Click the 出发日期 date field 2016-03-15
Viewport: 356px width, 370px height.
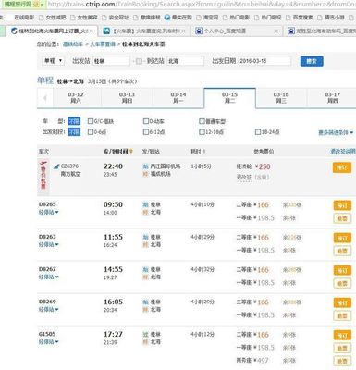(264, 61)
